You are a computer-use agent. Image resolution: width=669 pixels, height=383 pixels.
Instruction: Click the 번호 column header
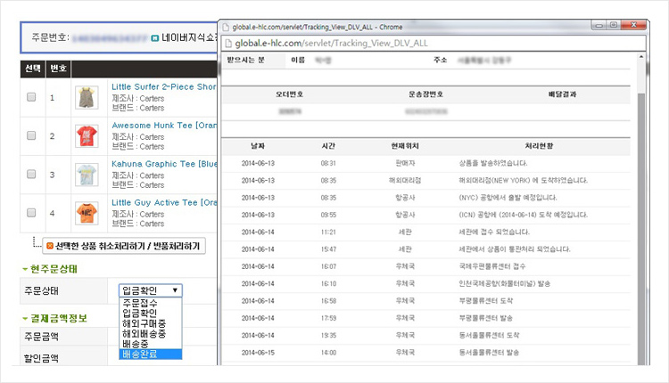click(58, 69)
